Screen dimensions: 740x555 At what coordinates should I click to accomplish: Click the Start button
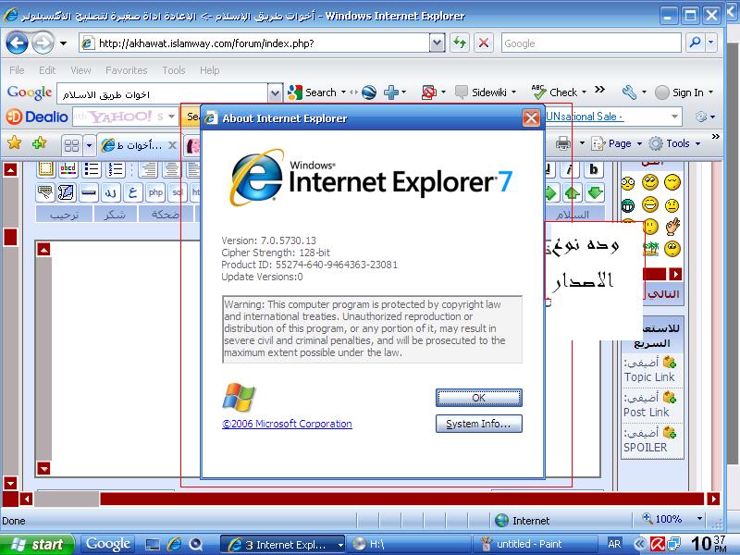(37, 545)
